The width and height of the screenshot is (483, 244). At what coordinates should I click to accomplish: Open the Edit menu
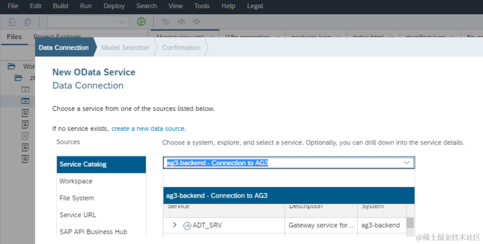click(x=36, y=6)
